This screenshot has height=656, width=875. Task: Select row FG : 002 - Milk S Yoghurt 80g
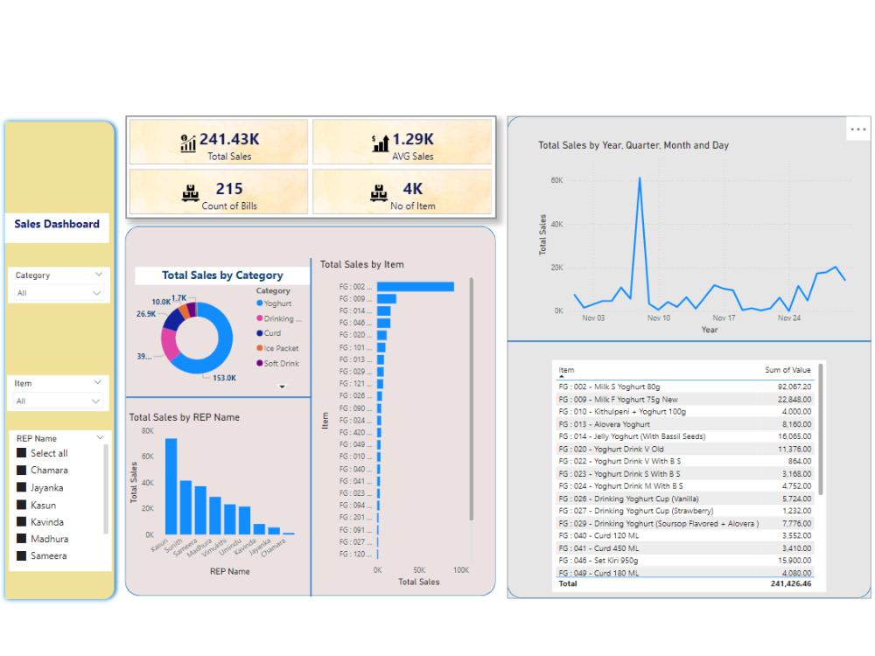click(x=685, y=387)
